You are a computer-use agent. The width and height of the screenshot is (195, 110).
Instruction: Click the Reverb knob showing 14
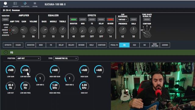pyautogui.click(x=110, y=30)
